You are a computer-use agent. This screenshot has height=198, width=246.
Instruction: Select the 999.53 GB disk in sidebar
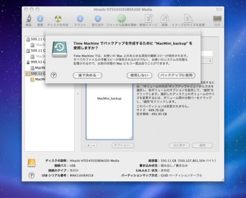click(36, 62)
